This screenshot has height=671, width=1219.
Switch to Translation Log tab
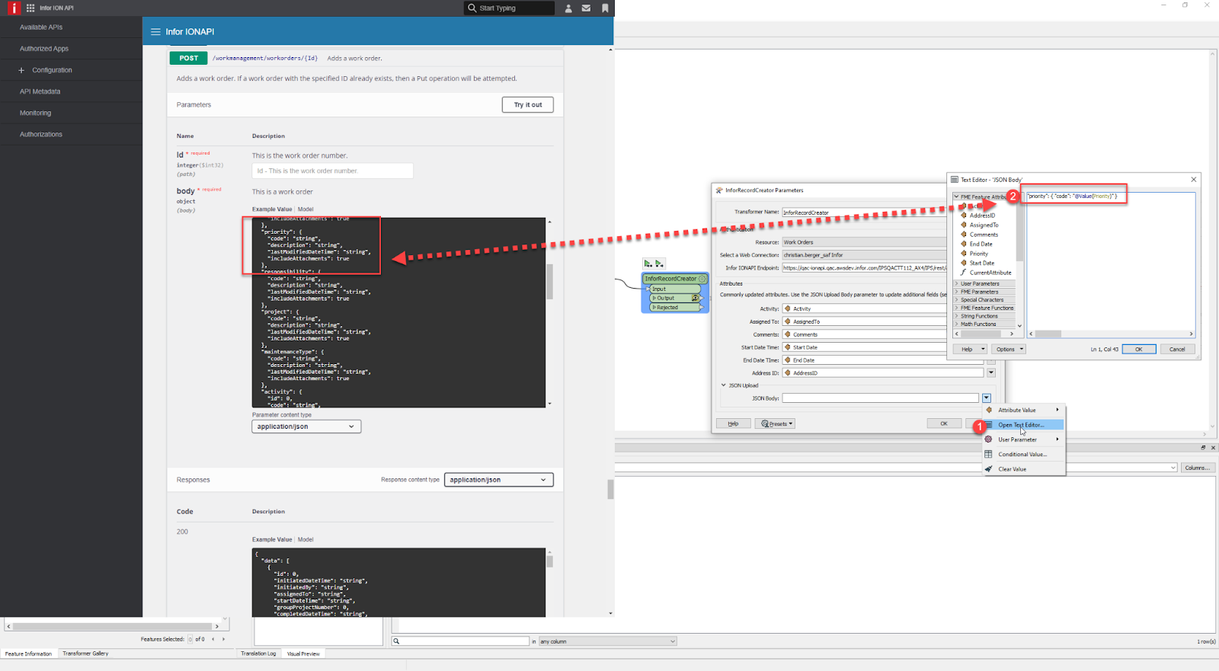pos(258,653)
